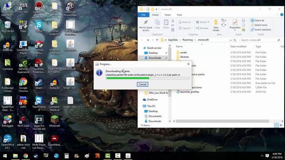Open File Explorer from the taskbar

15,156
